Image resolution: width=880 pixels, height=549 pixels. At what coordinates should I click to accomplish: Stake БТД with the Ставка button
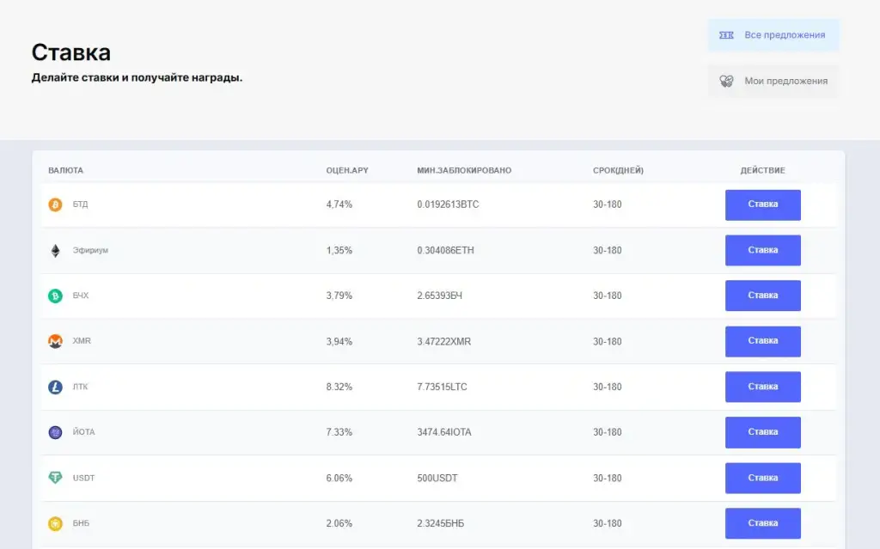[763, 204]
